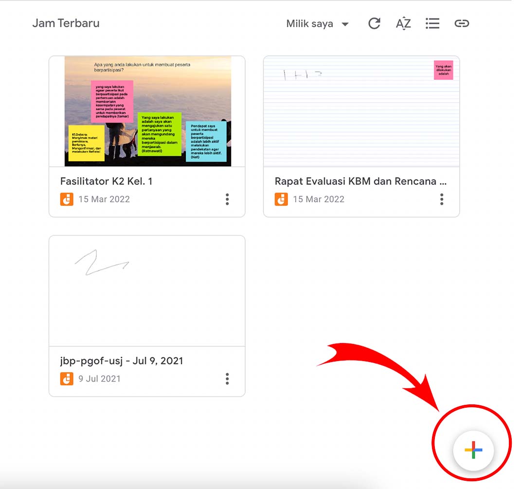
Task: Click the Jamboard icon on jbp-pgof-usj card
Action: (67, 379)
